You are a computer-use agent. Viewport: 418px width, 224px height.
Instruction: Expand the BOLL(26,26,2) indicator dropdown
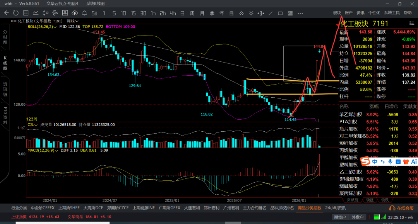pos(55,27)
